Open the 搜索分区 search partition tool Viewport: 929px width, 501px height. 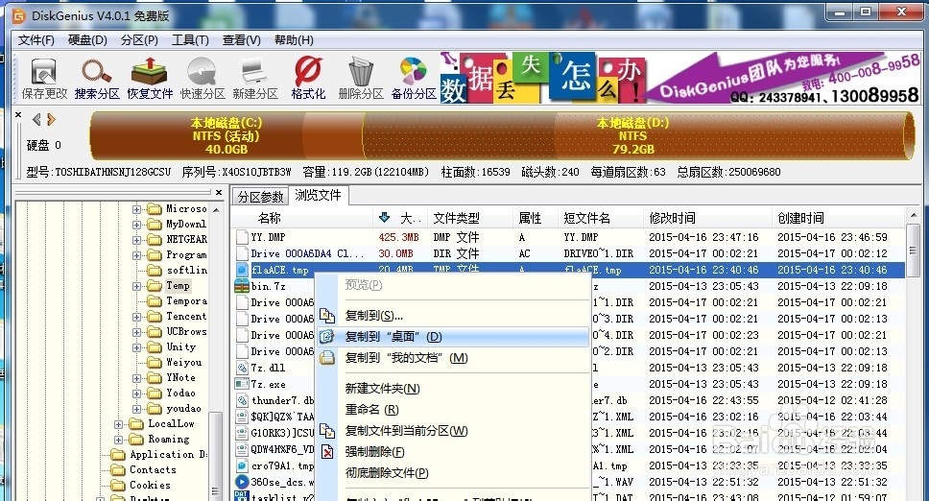97,77
